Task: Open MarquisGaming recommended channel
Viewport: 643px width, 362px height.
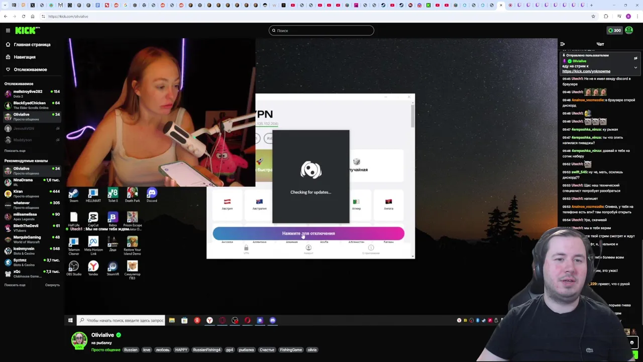Action: [x=32, y=239]
